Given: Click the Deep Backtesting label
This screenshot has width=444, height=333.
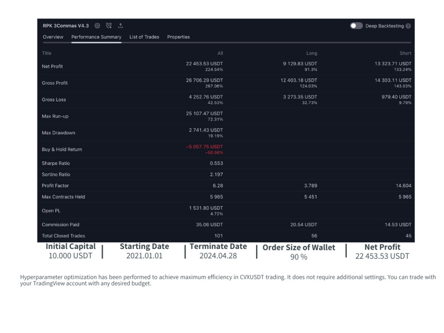Looking at the screenshot, I should (x=385, y=26).
